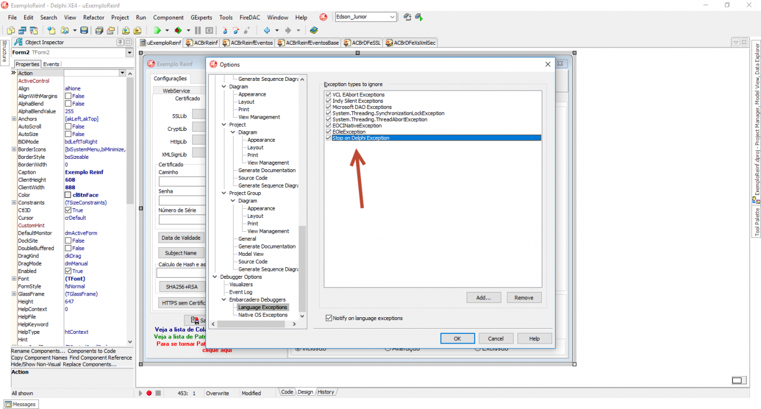The height and width of the screenshot is (409, 761).
Task: Open the Action property dropdown arrow
Action: coord(122,73)
